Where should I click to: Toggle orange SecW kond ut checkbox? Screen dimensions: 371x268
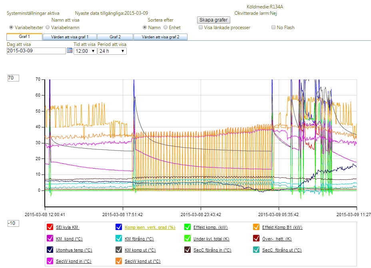[x=119, y=261]
